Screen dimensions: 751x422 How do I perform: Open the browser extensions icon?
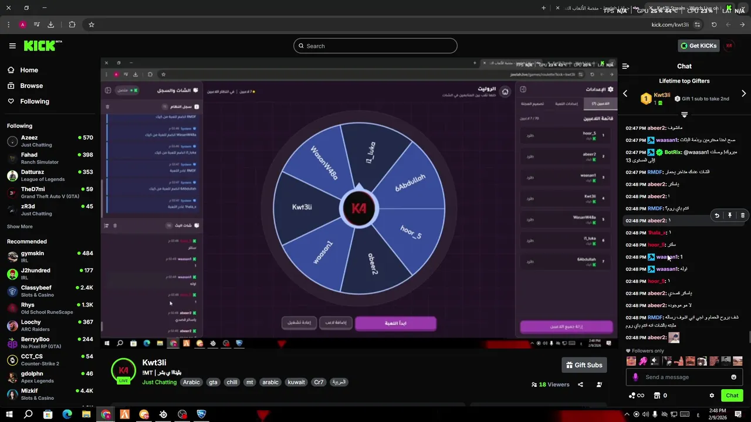72,25
